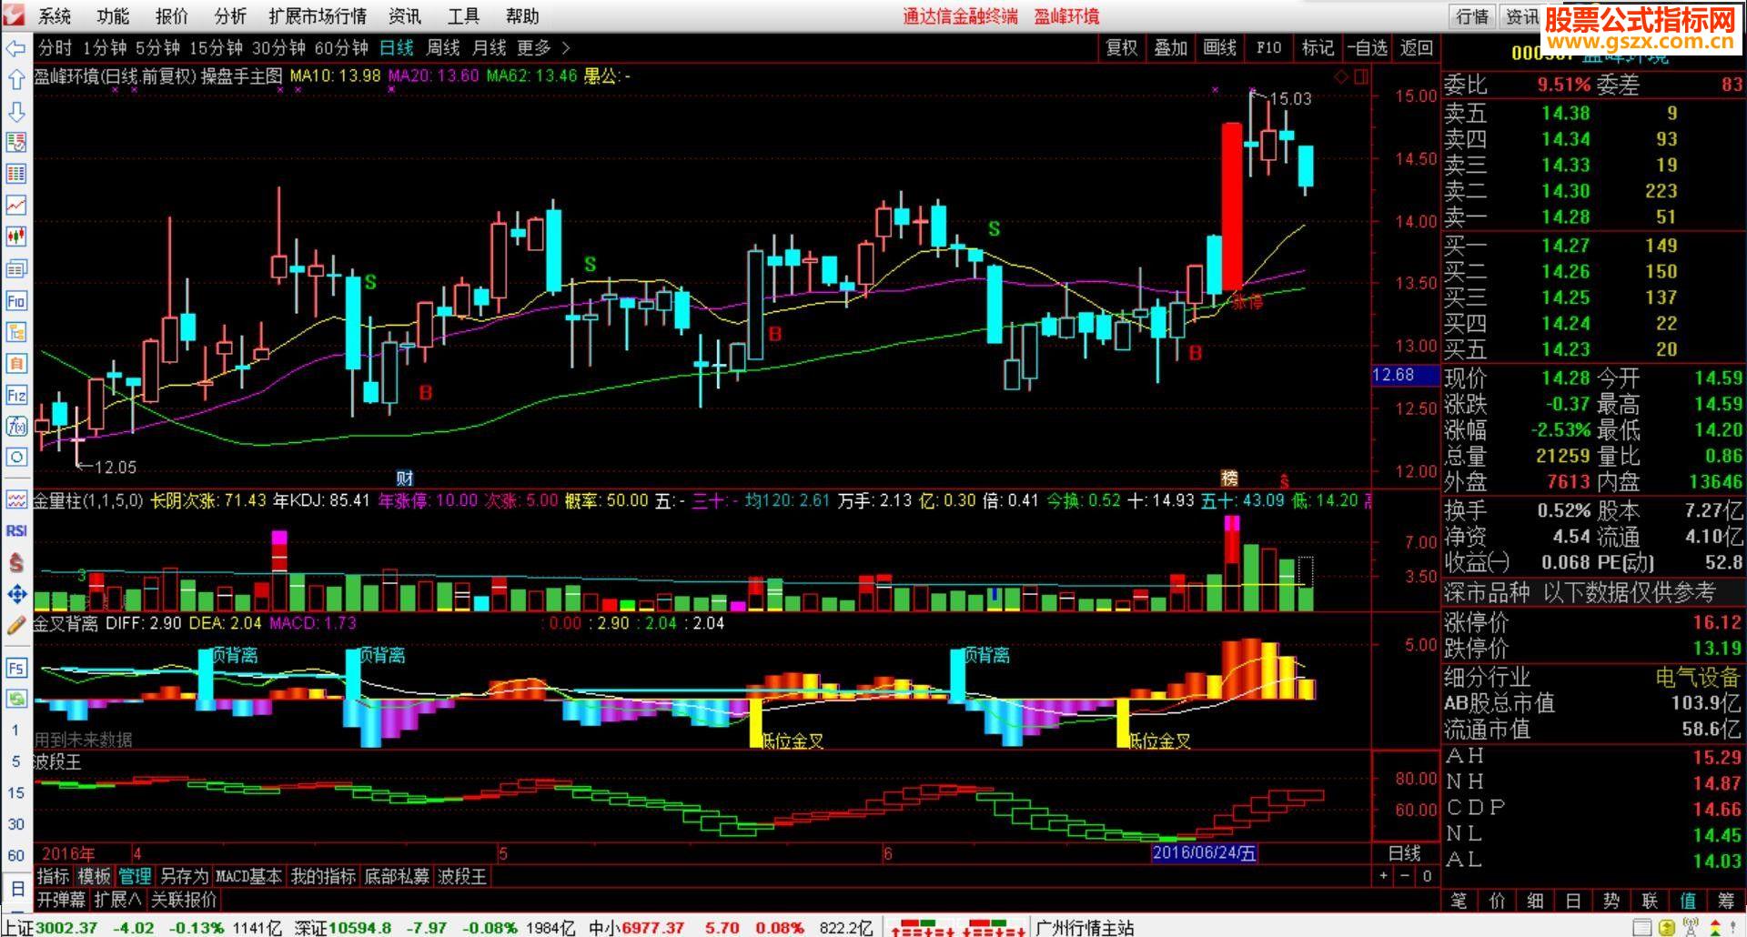The width and height of the screenshot is (1747, 937).
Task: Open the candlestick chart icon in sidebar
Action: (16, 237)
